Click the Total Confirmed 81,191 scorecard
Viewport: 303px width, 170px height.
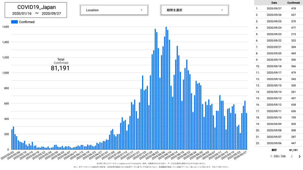60,65
